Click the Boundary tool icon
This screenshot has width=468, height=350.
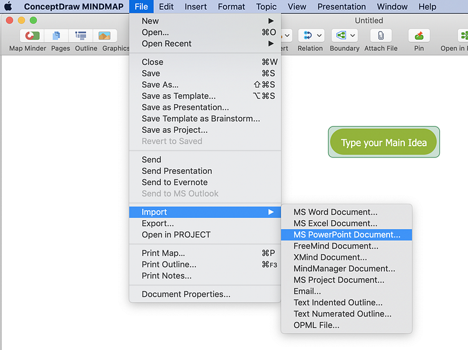click(340, 36)
